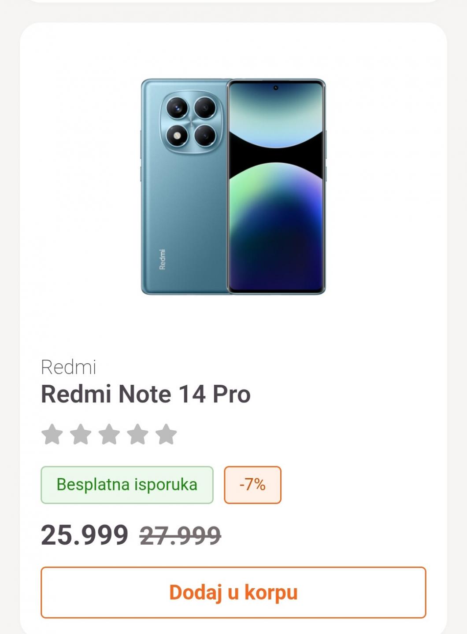The height and width of the screenshot is (634, 467).
Task: Click the Redmi brand label above the title
Action: point(68,367)
